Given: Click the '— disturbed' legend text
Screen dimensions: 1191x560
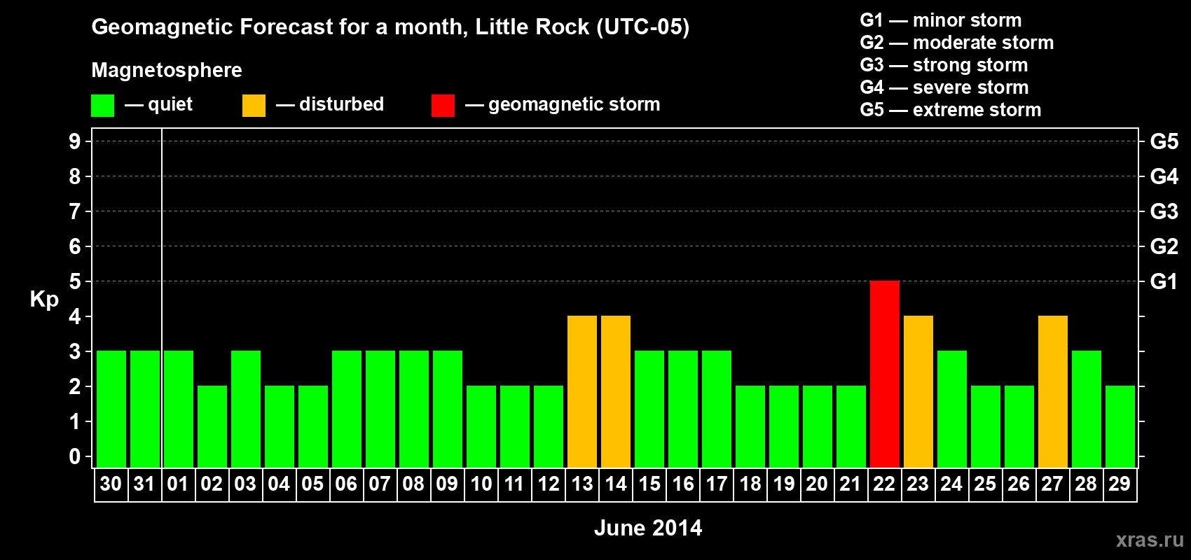Looking at the screenshot, I should [x=330, y=104].
